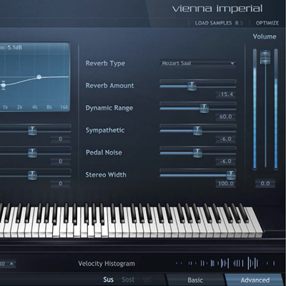The height and width of the screenshot is (286, 286).
Task: Click the Dynamic Range value field 60.0
Action: 225,117
